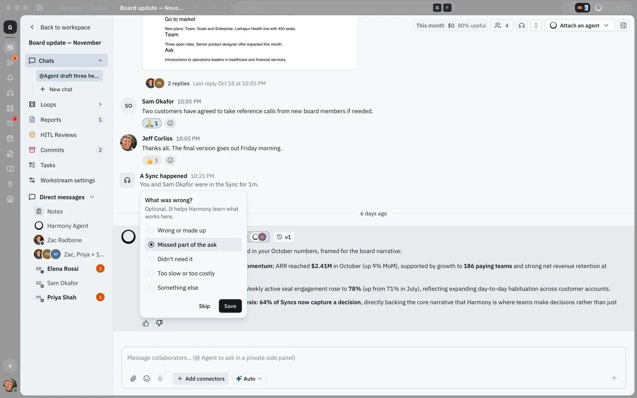Open notifications bell in left rail
This screenshot has height=398, width=637.
click(x=10, y=78)
